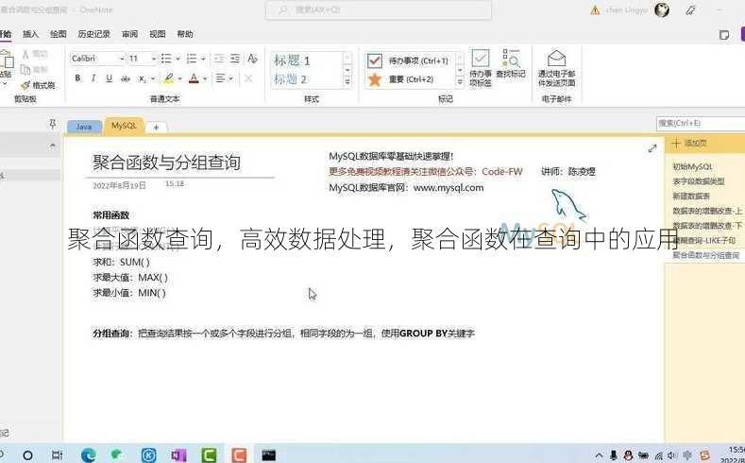Click the Paste clipboard icon
745x463 pixels.
[6, 60]
